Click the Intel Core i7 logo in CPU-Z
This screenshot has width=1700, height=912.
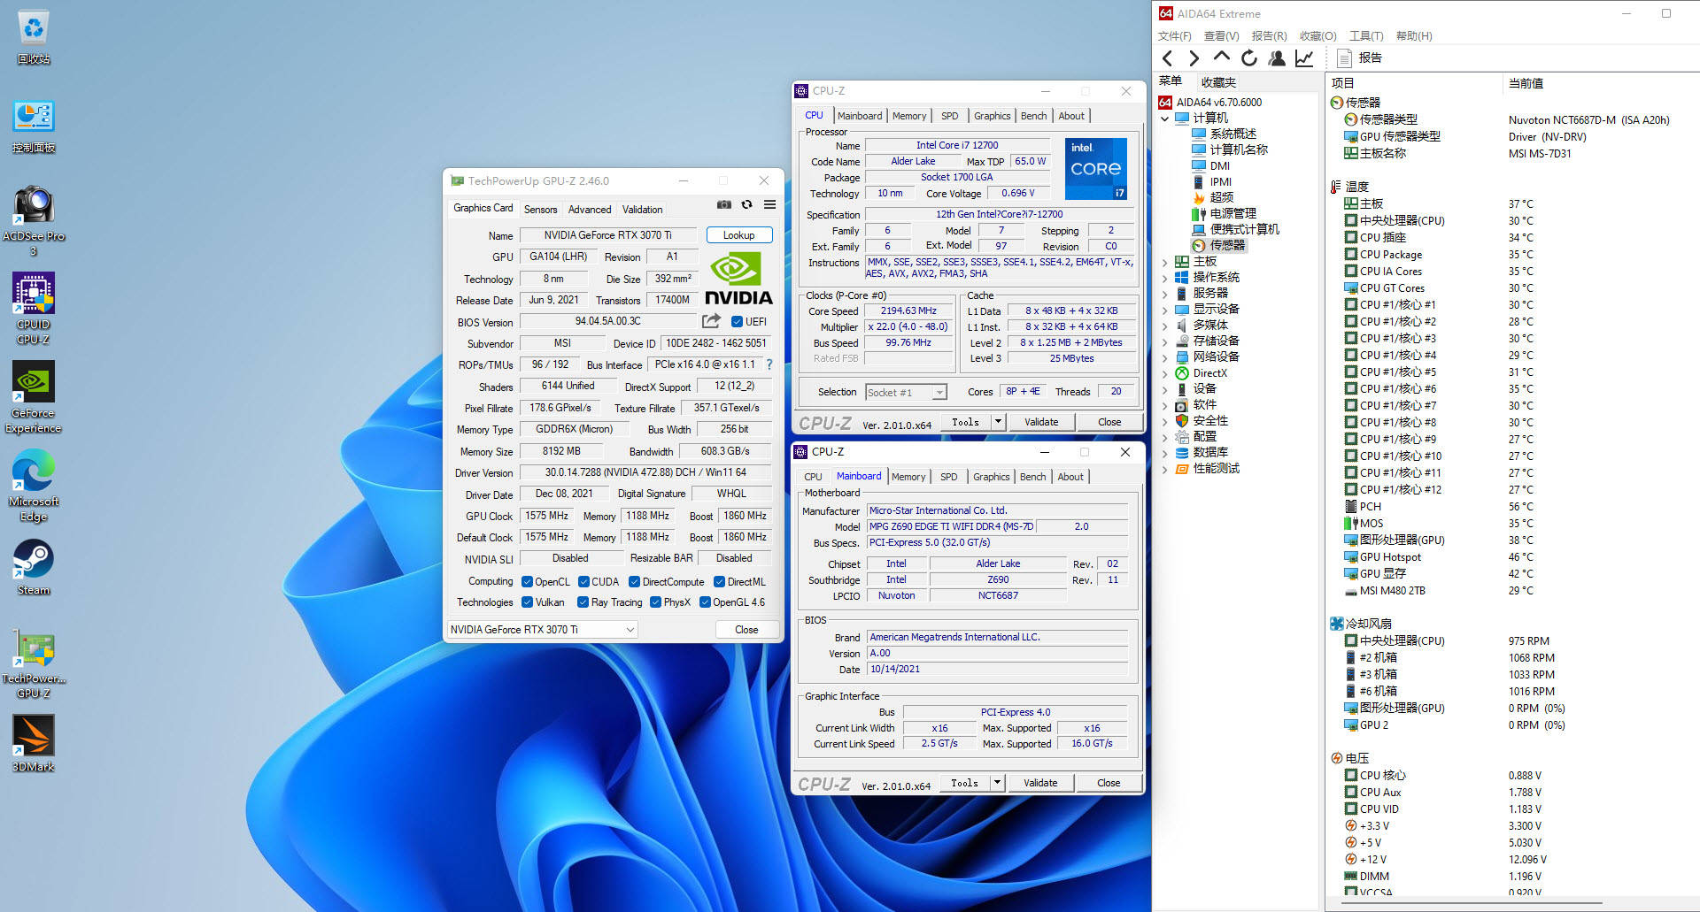(x=1095, y=168)
